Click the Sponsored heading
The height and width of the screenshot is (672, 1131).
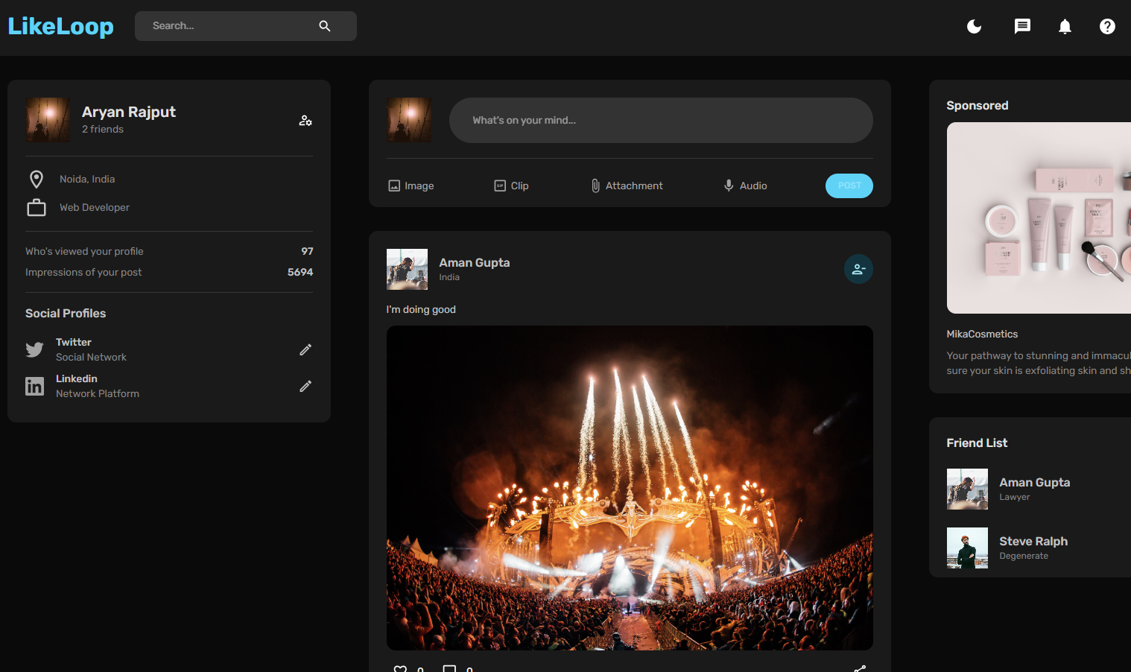point(978,105)
